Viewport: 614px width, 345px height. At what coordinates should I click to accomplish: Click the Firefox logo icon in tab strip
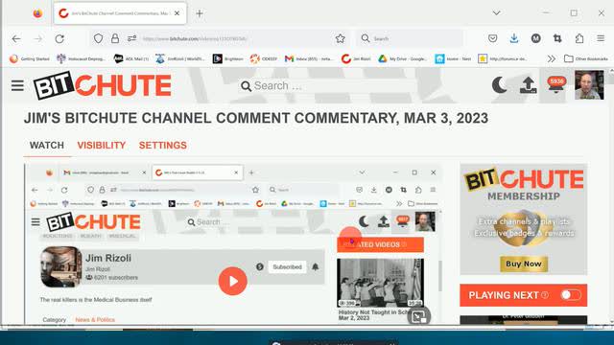(x=37, y=13)
